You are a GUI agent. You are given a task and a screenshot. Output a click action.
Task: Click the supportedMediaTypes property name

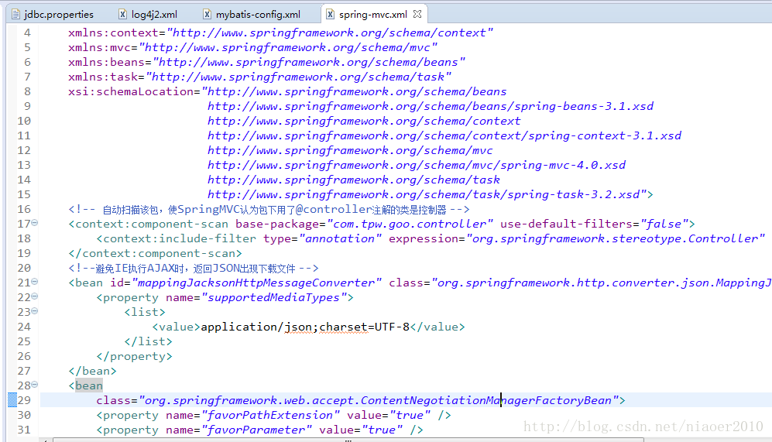pos(274,298)
